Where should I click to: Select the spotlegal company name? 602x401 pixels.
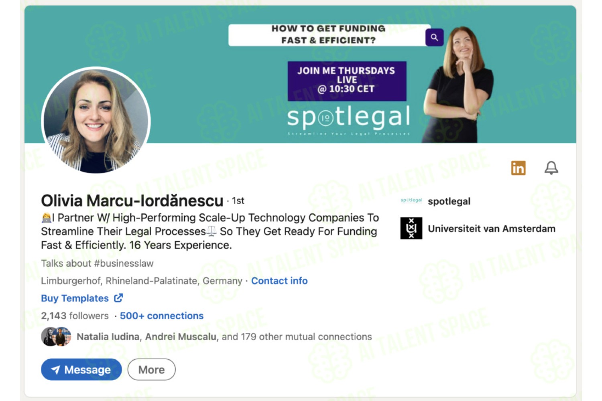point(449,201)
